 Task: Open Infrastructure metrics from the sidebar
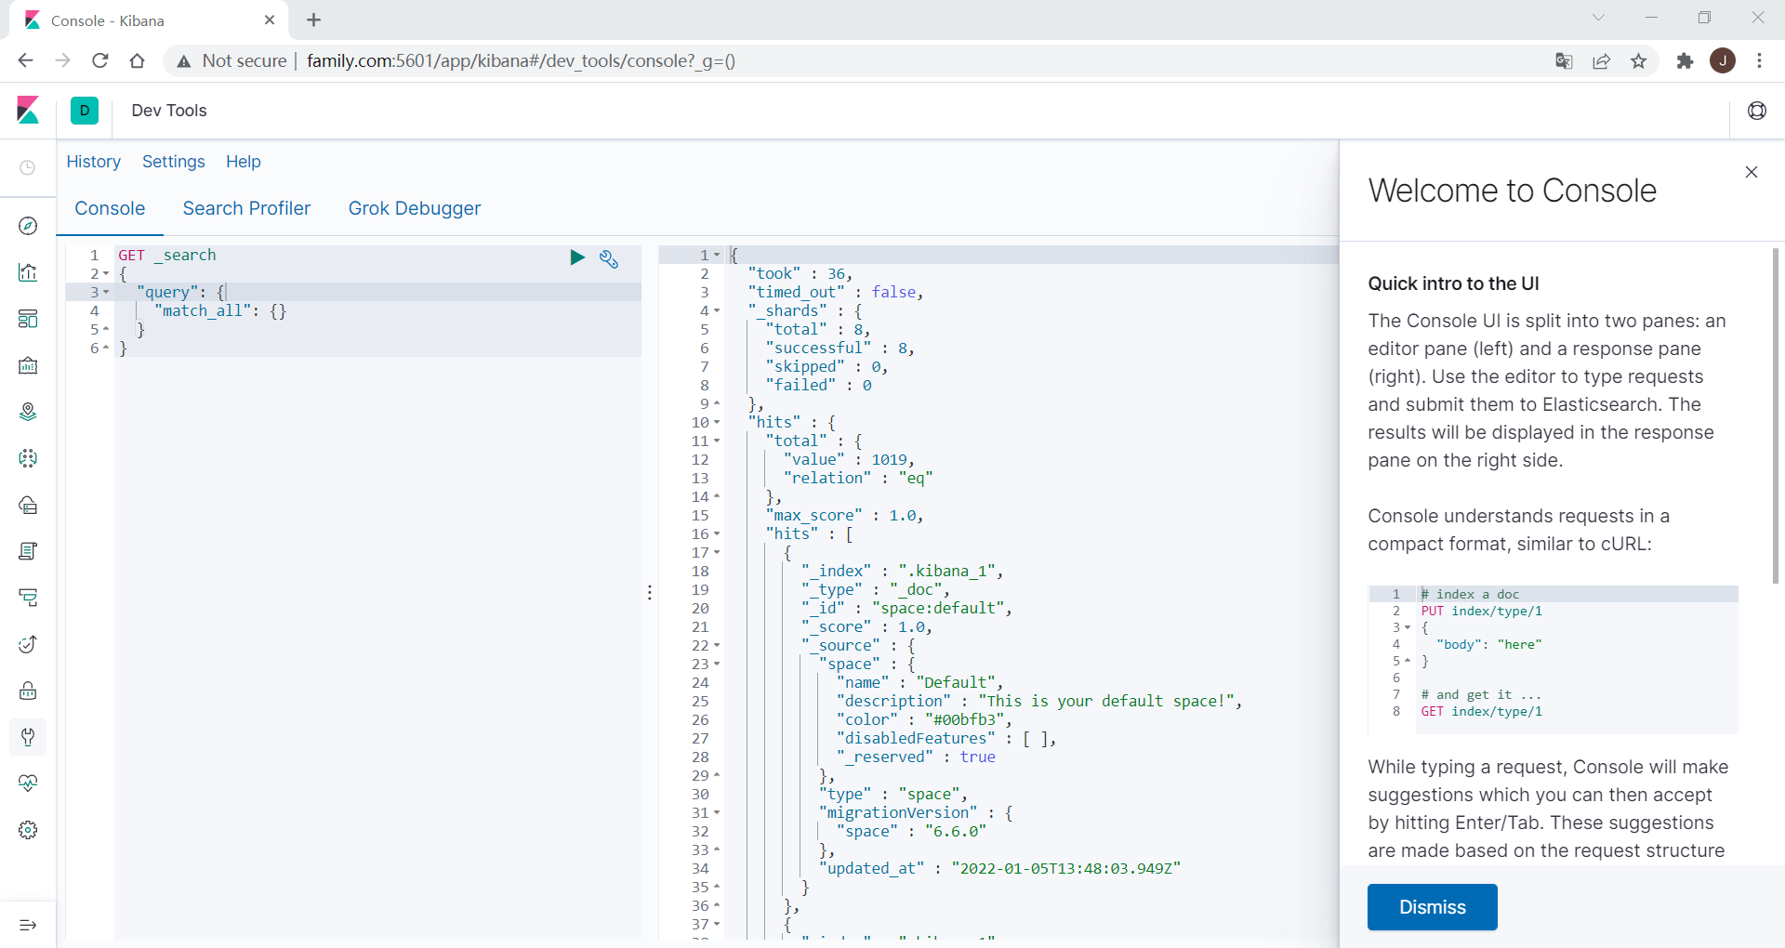tap(28, 505)
